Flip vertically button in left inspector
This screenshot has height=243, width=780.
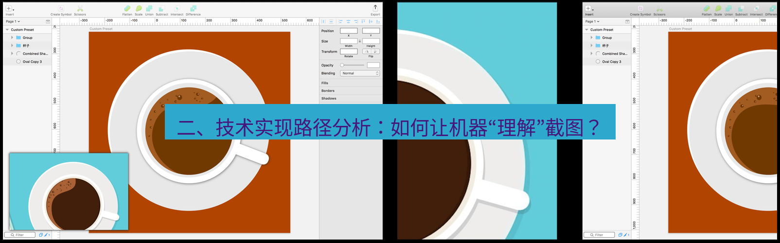coord(375,52)
